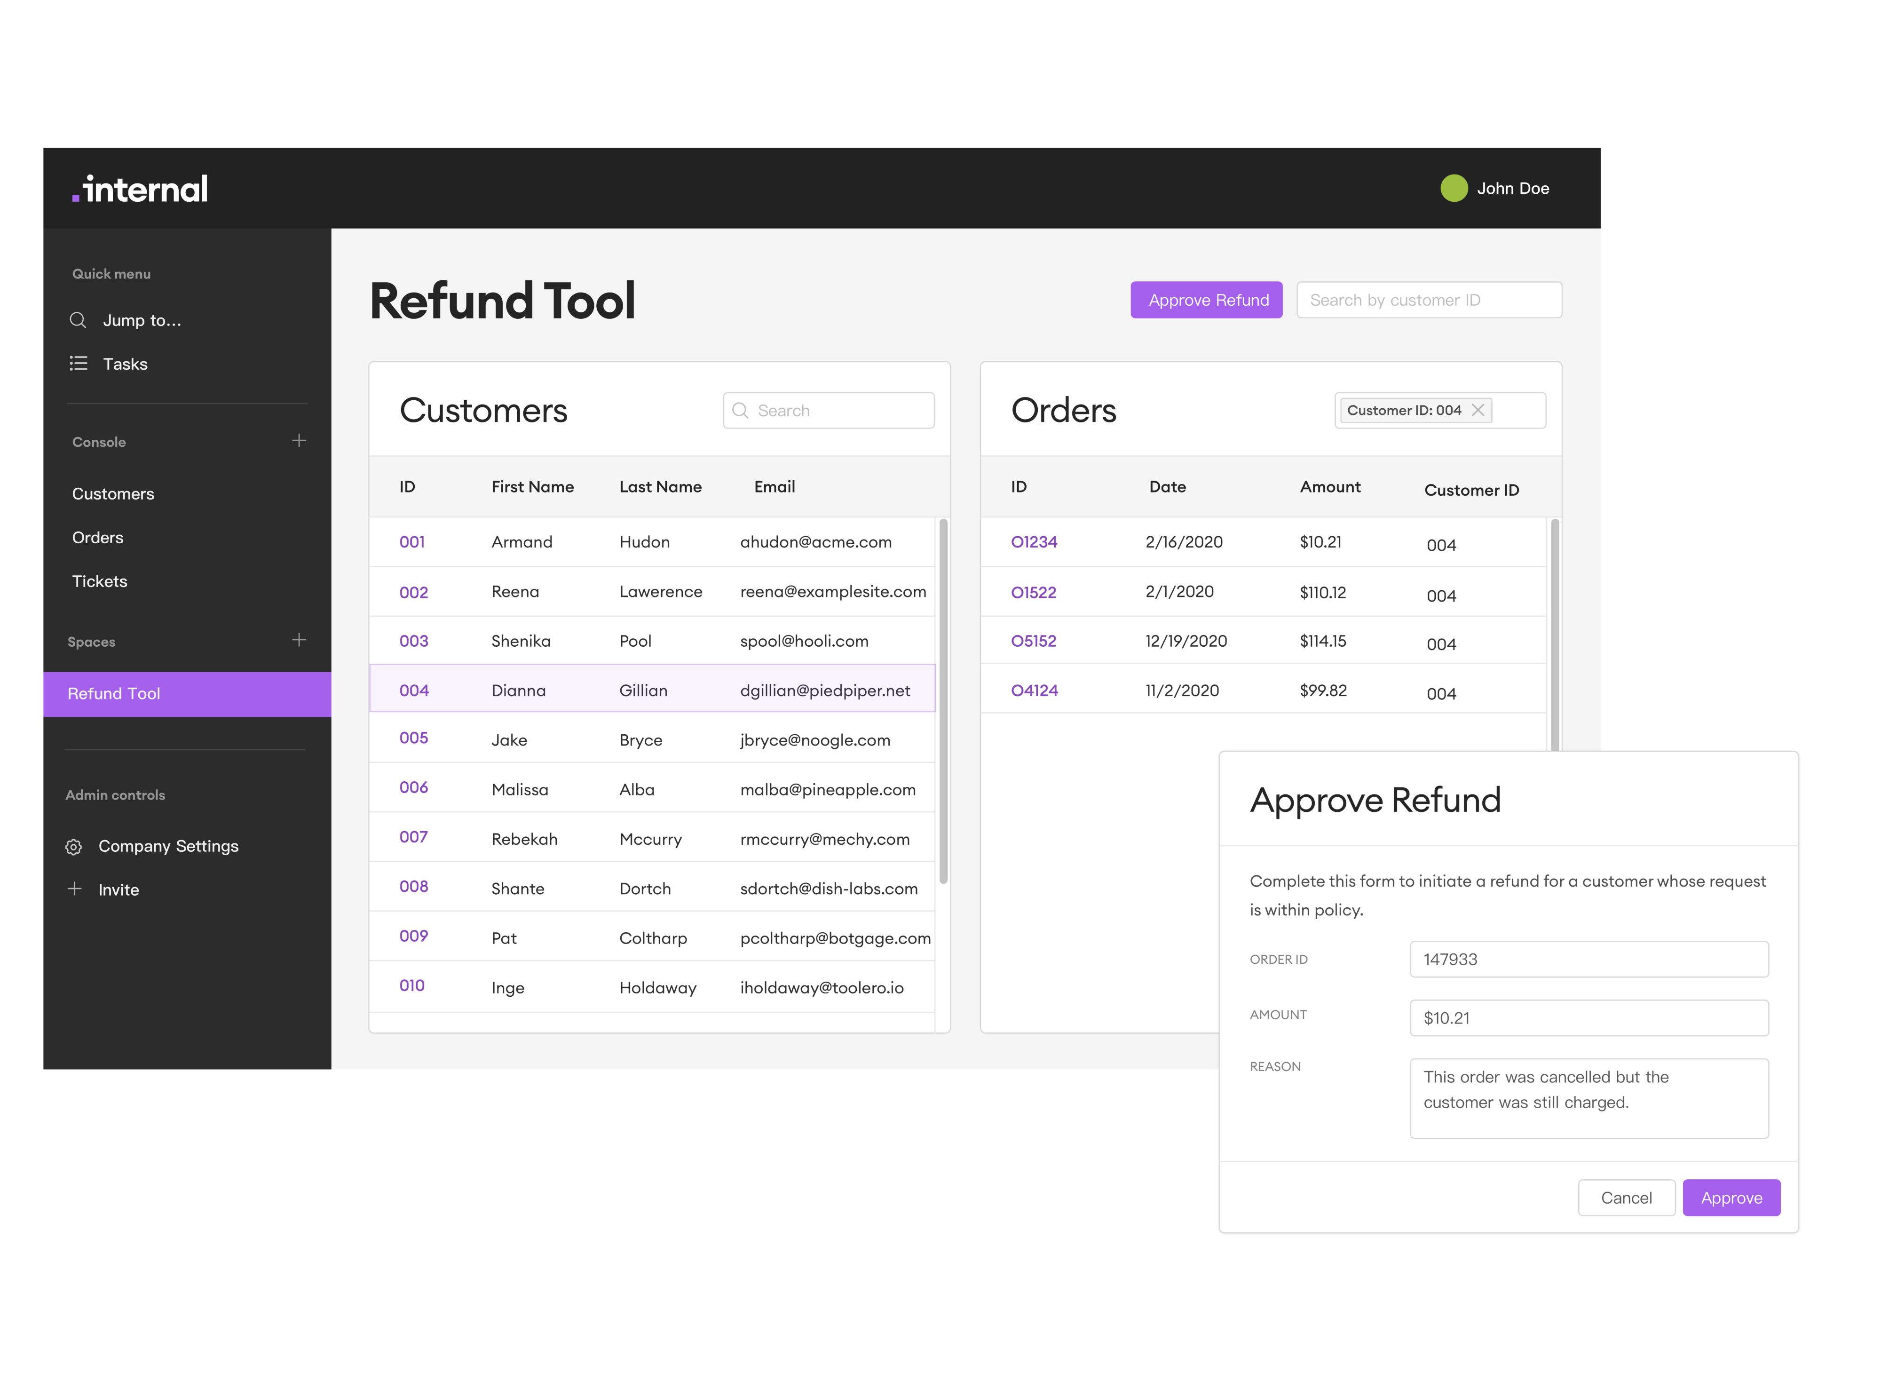Click the Orders Amount column header

(x=1329, y=486)
